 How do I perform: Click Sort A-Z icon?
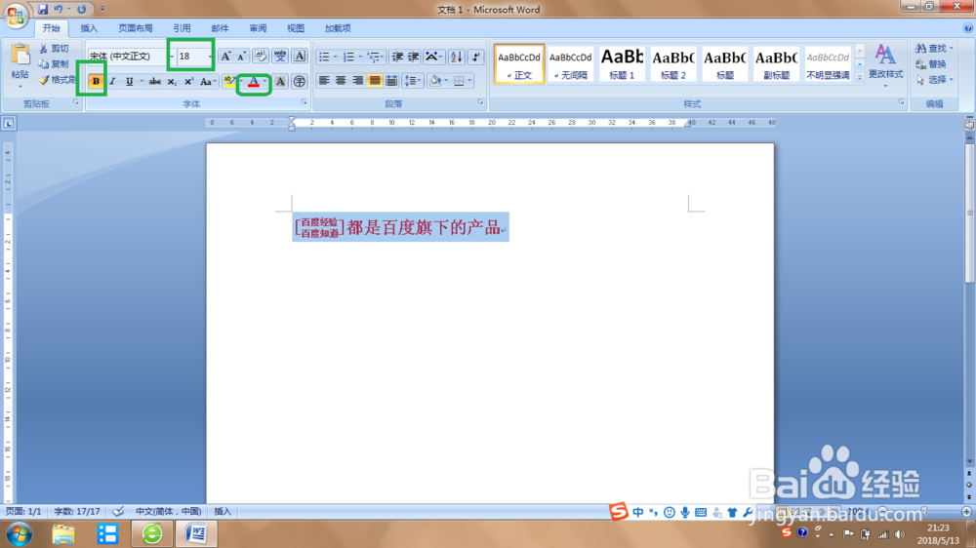456,57
